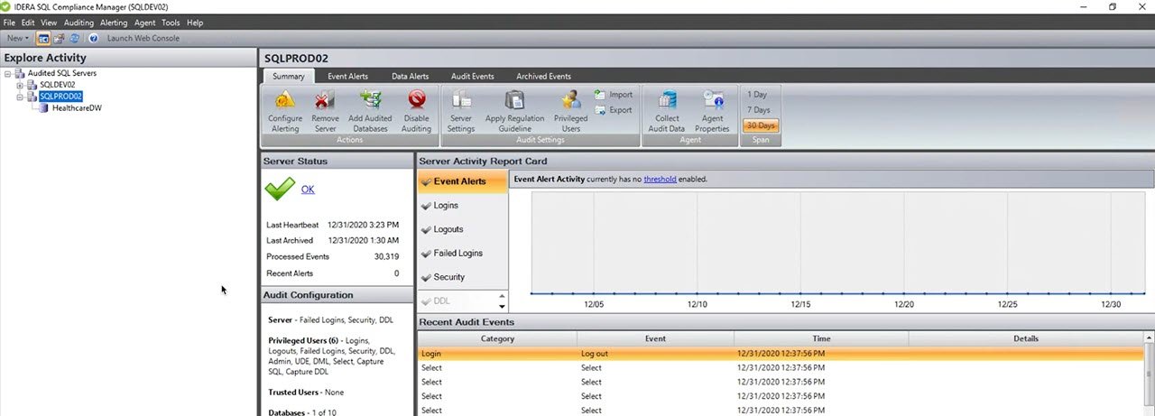Viewport: 1155px width, 416px height.
Task: Apply Regulation Guideline from the ribbon
Action: coord(514,111)
